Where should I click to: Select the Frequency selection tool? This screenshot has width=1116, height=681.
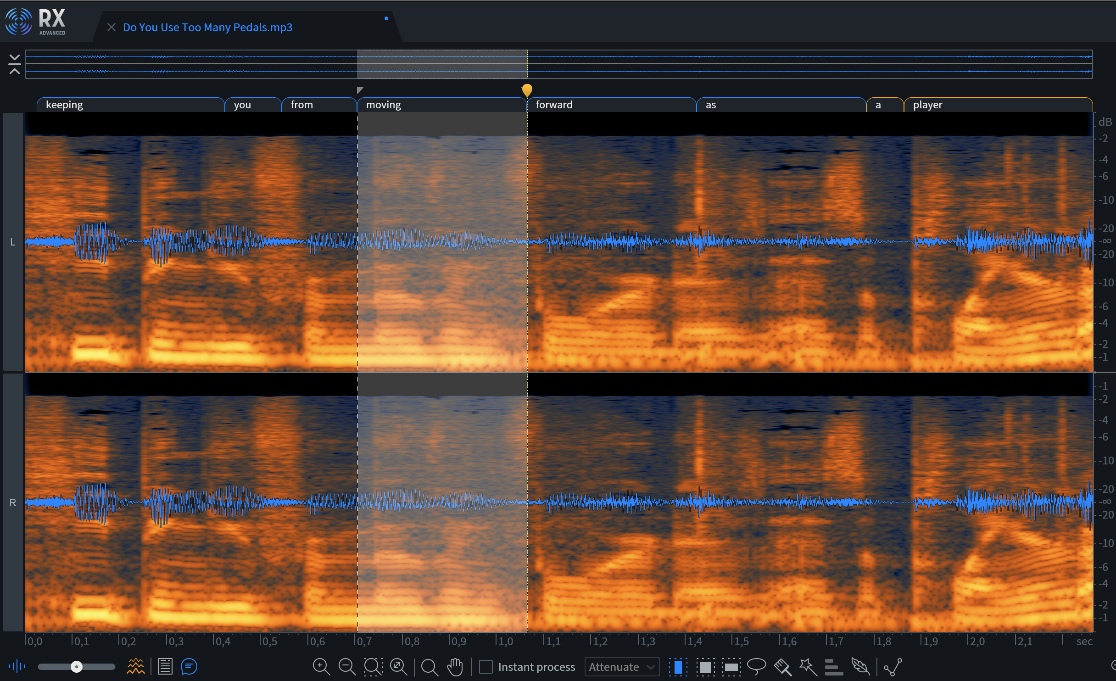(x=731, y=666)
